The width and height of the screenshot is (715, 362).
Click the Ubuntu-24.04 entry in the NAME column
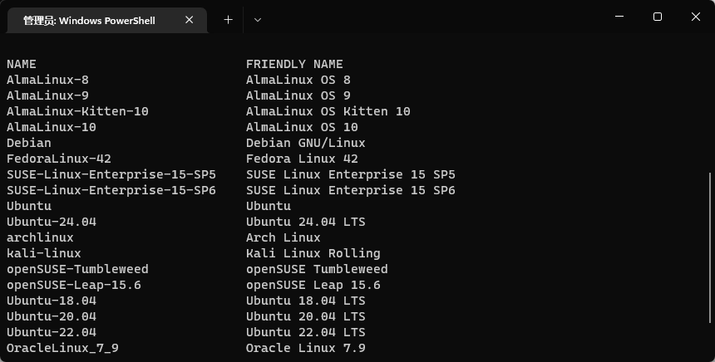pyautogui.click(x=52, y=222)
